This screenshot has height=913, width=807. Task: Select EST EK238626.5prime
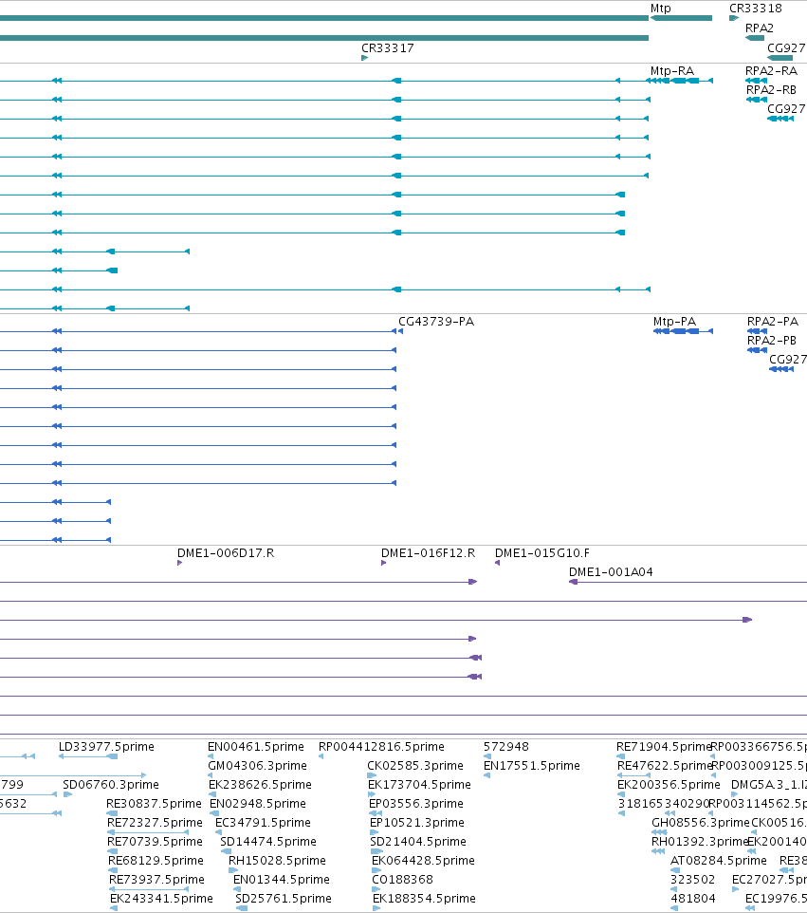pos(260,784)
